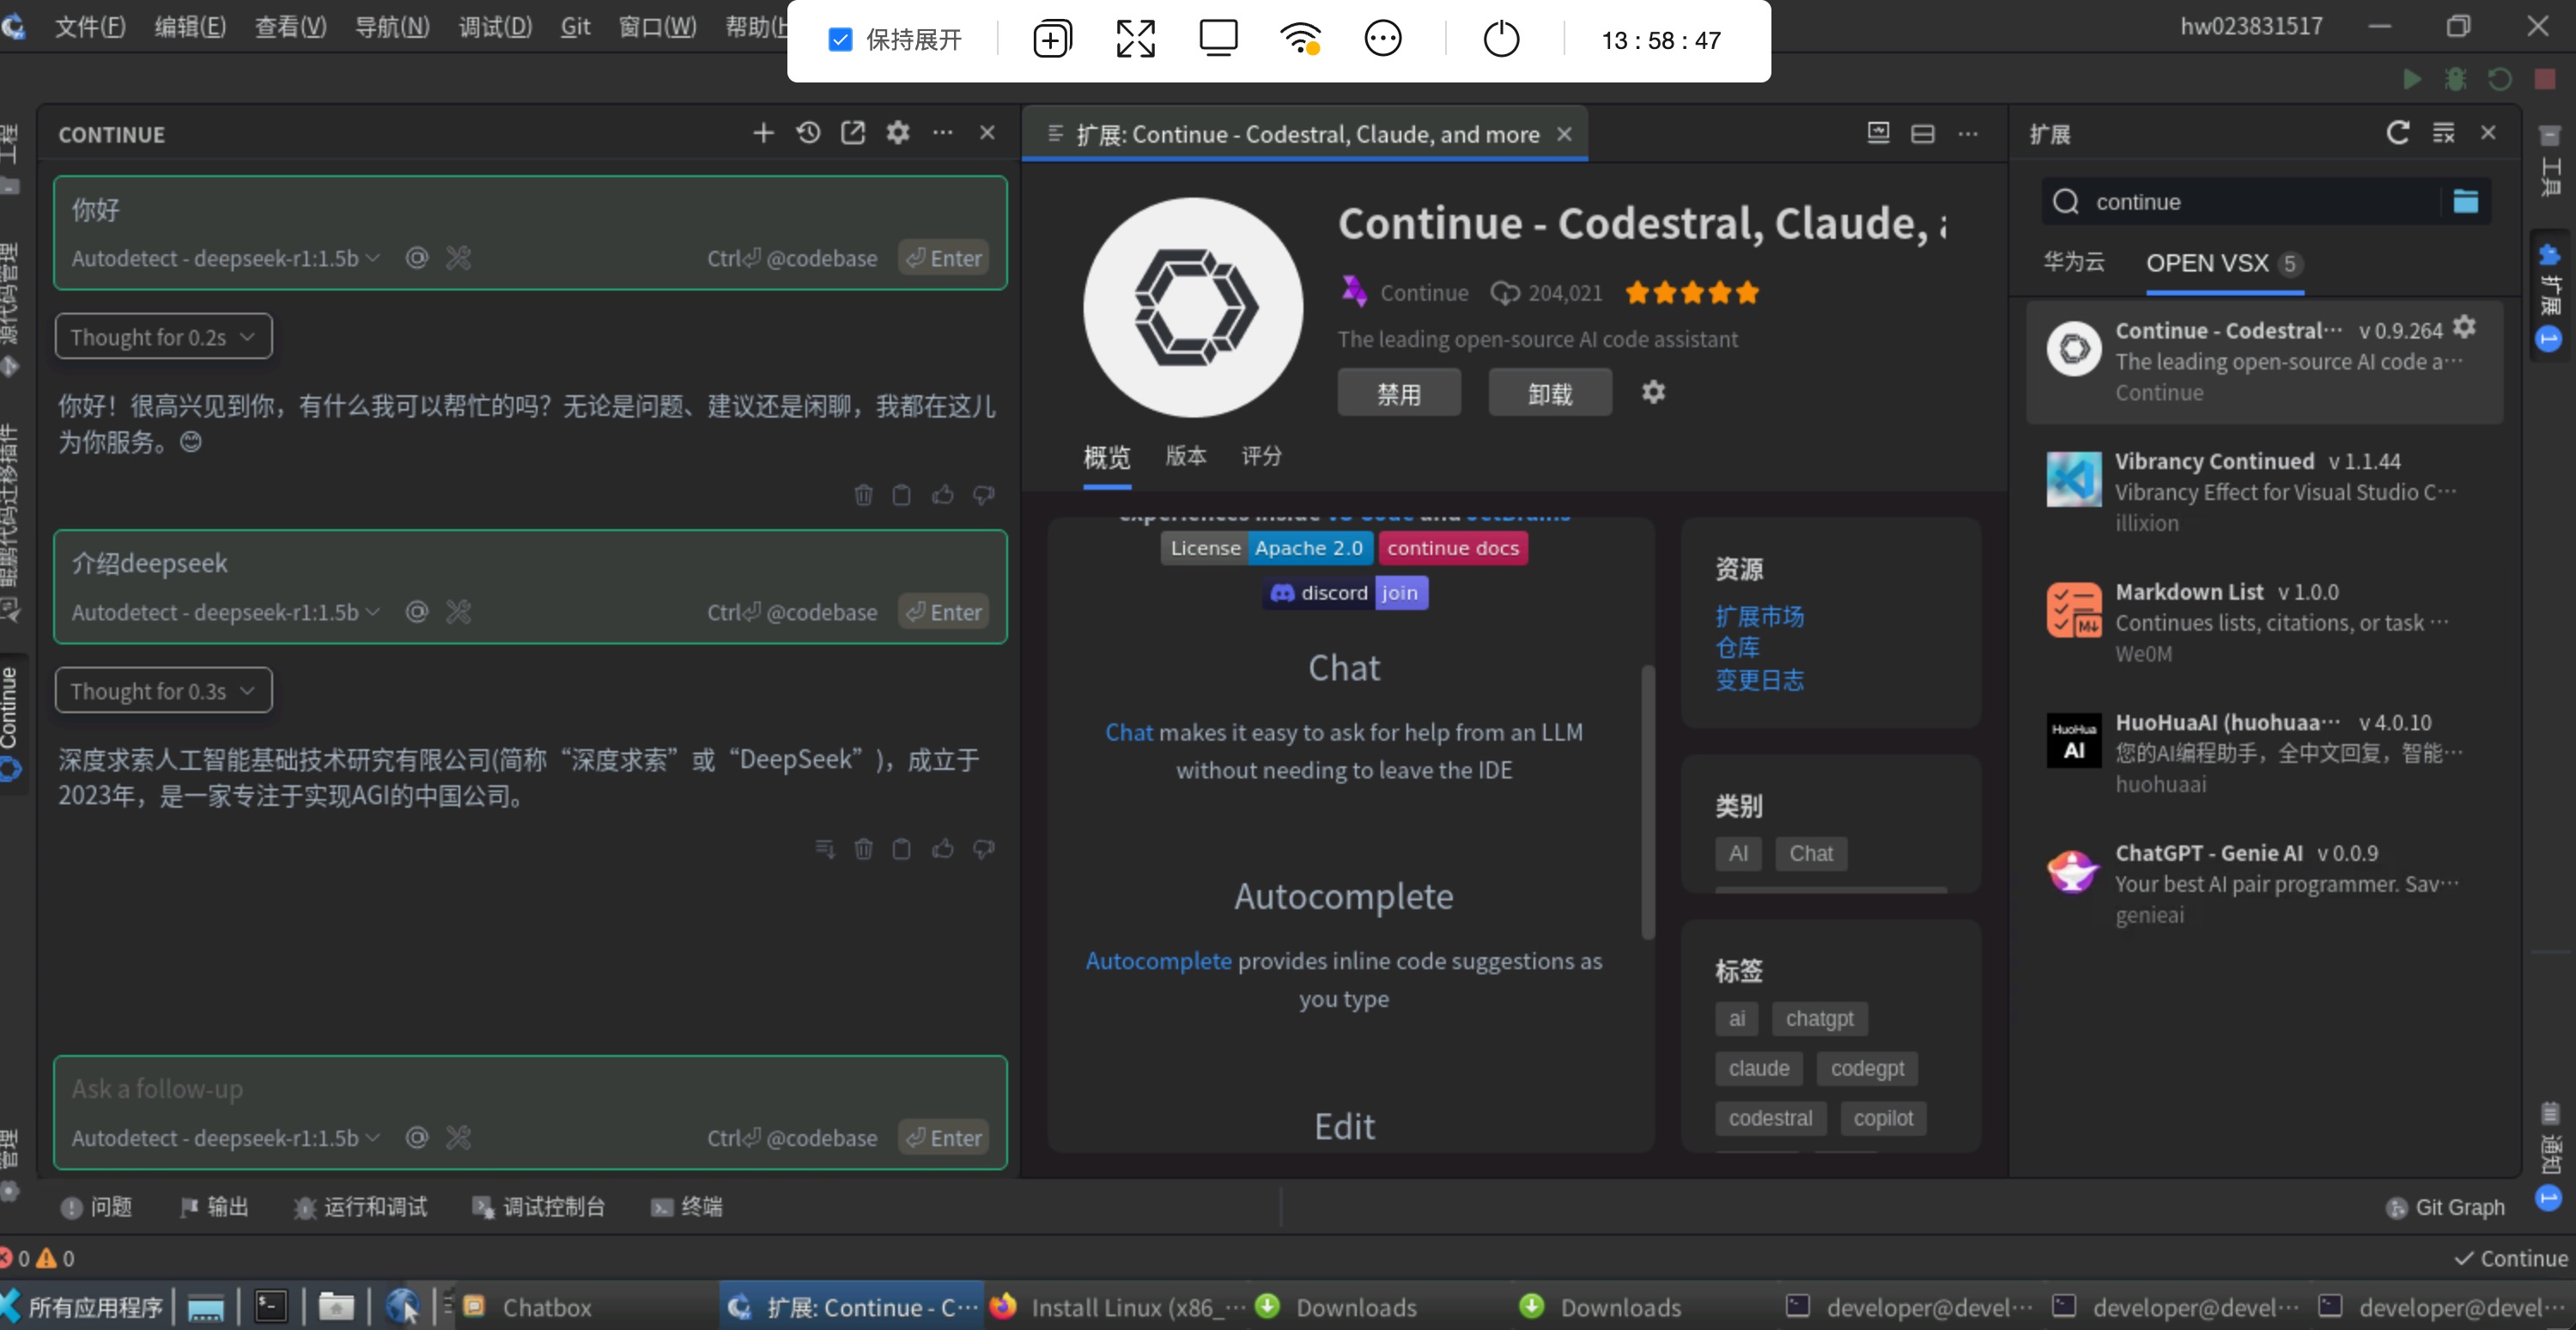This screenshot has height=1330, width=2576.
Task: Expand the 'Thought for 0.2s' section
Action: click(163, 338)
